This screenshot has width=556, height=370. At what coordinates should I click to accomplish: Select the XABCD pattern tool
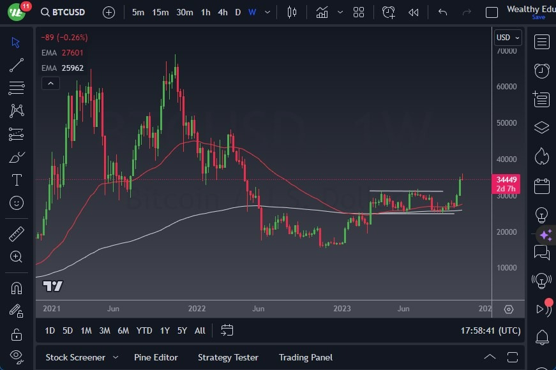tap(17, 111)
